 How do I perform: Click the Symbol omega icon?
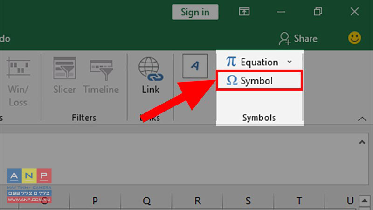click(232, 80)
